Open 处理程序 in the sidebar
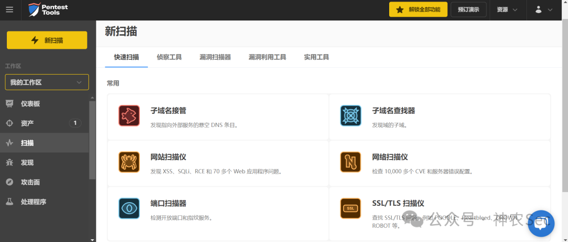This screenshot has height=242, width=568. point(44,202)
